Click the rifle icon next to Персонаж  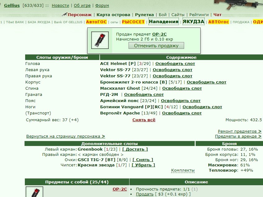[x=64, y=14]
